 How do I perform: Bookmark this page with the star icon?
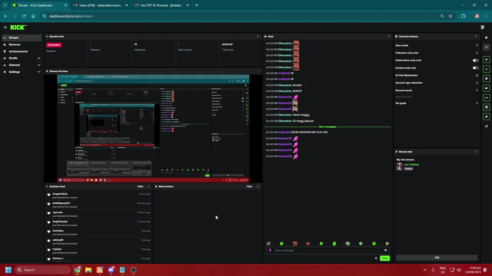[x=450, y=16]
